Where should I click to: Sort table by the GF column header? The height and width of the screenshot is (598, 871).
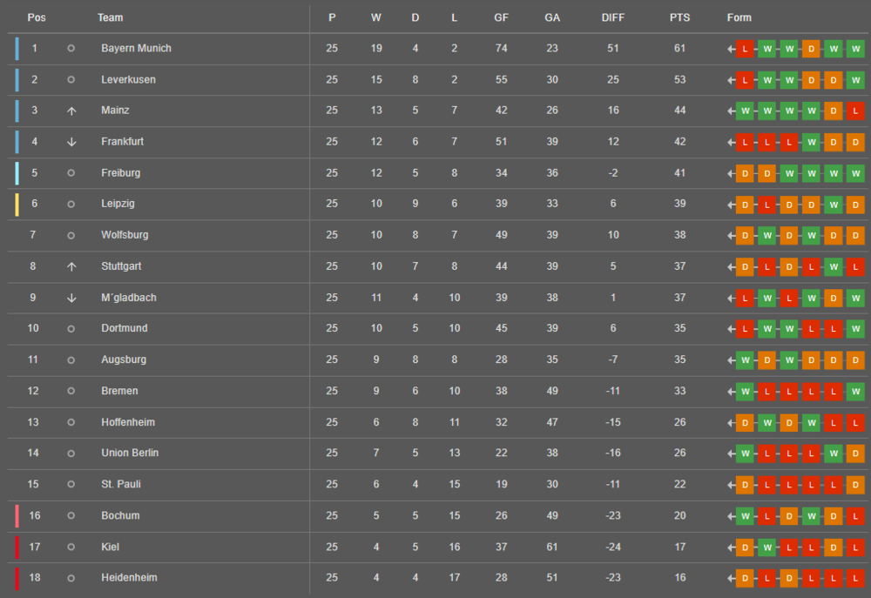pos(502,17)
